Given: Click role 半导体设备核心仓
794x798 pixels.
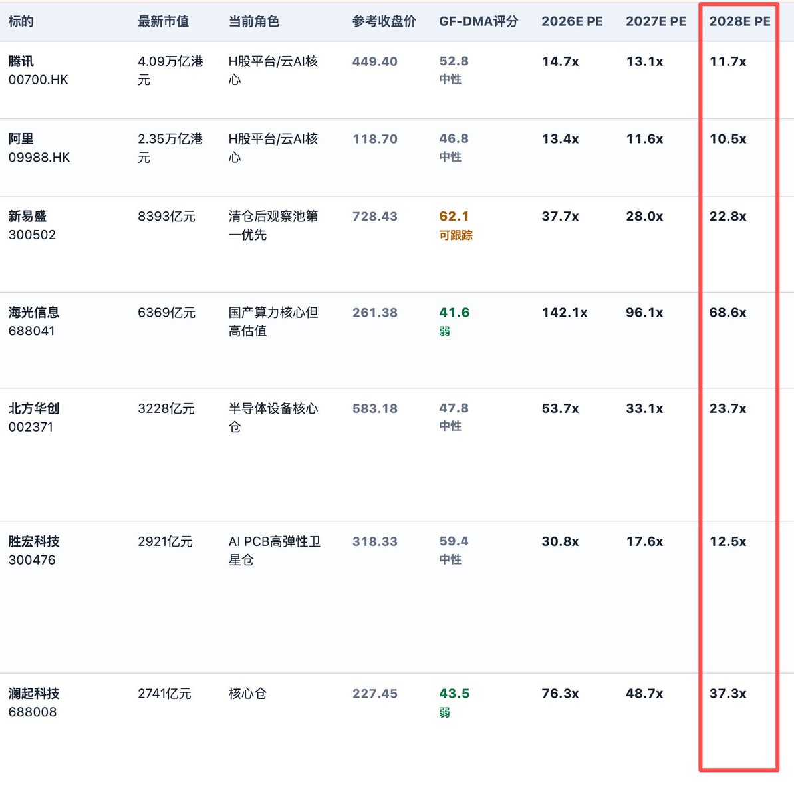Looking at the screenshot, I should coord(273,418).
